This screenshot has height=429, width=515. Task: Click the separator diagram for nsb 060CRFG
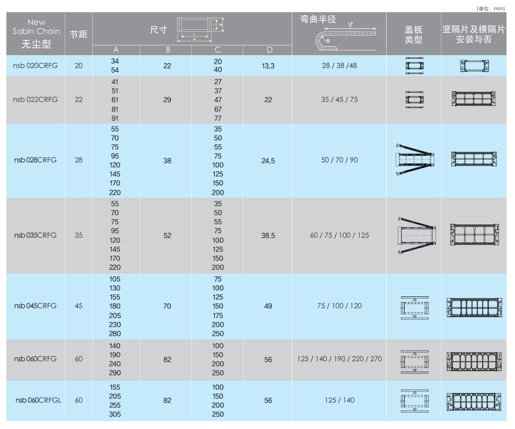coord(474,361)
